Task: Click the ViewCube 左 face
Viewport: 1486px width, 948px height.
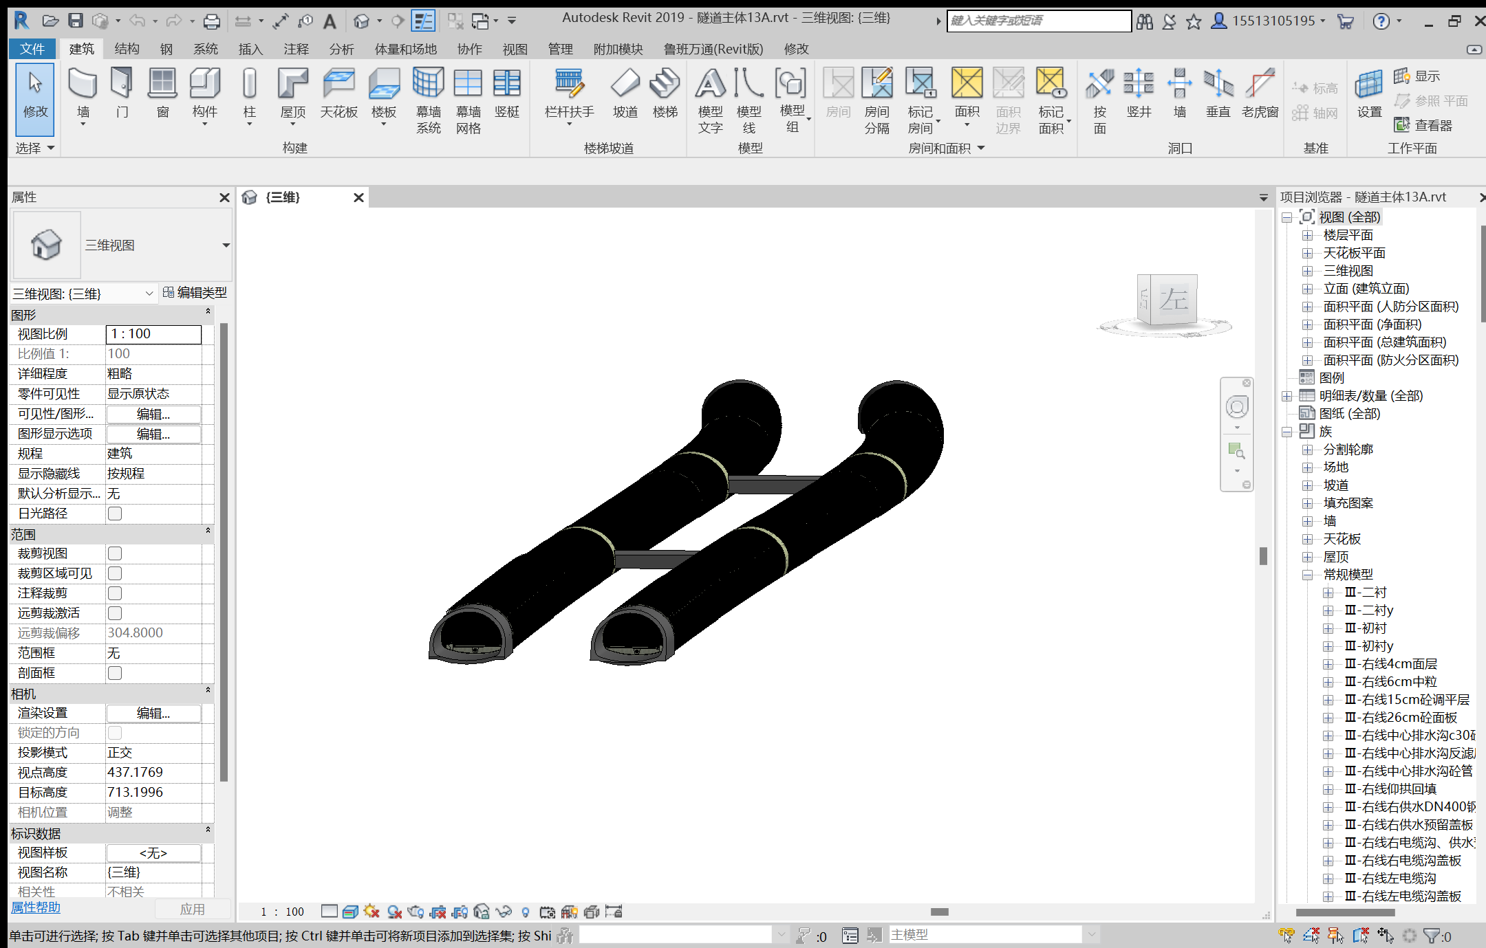Action: click(1173, 299)
